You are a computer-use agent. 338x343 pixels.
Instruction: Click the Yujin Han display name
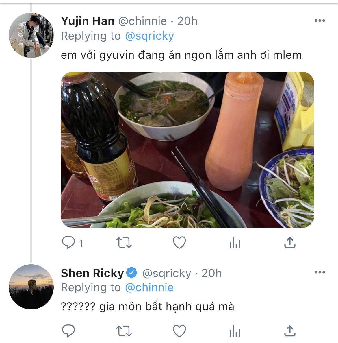pos(88,21)
